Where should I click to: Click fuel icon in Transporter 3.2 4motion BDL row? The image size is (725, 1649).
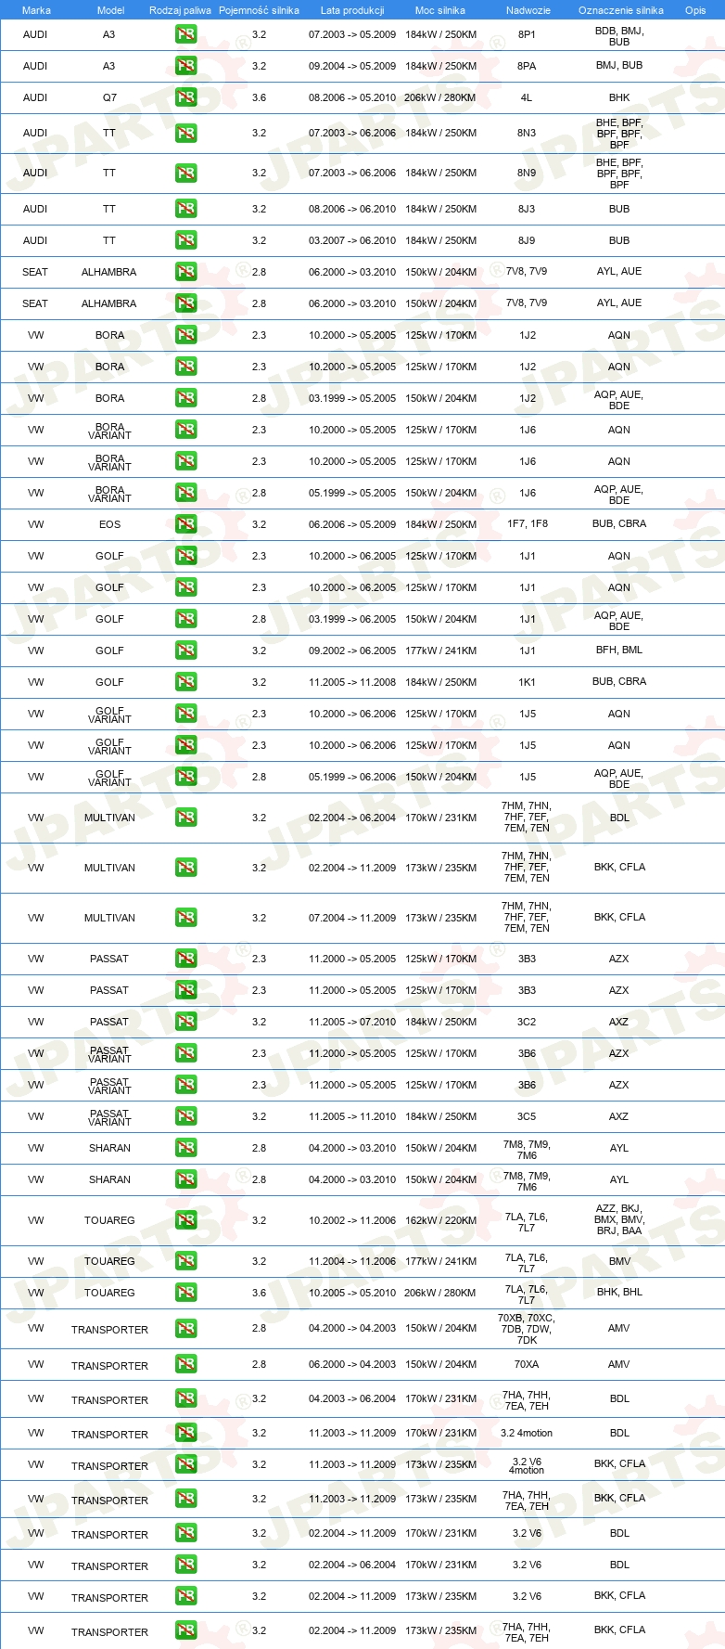point(185,1434)
